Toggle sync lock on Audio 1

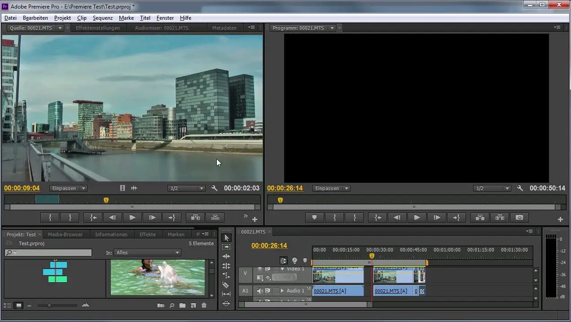(268, 291)
